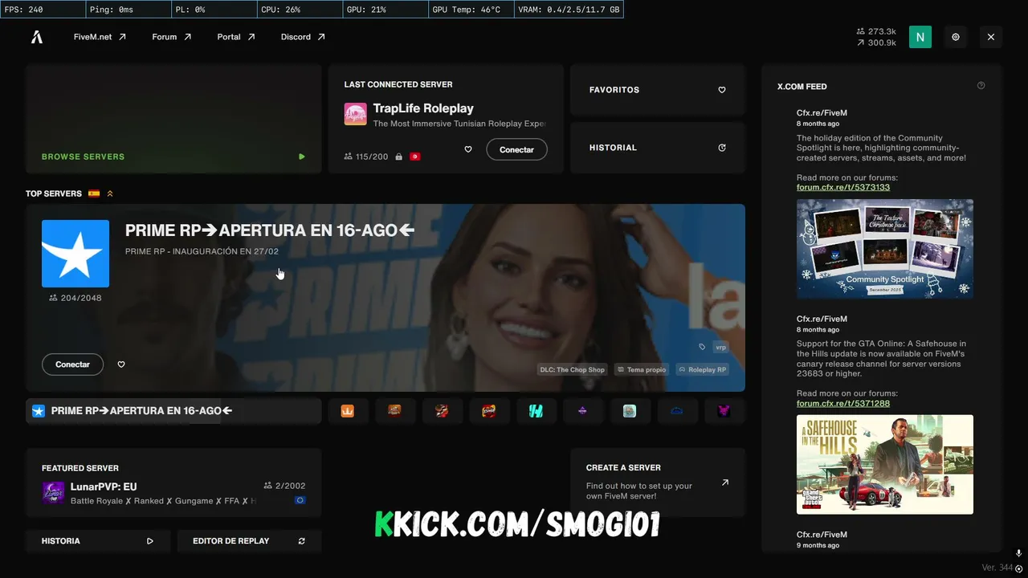Click the FiveM logo in the top bar
The image size is (1028, 578).
36,37
